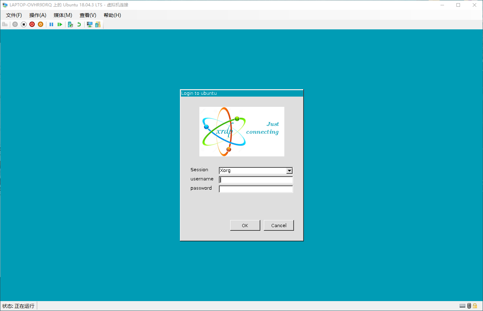Shut down the VM with the red power icon
The width and height of the screenshot is (483, 311).
click(32, 24)
